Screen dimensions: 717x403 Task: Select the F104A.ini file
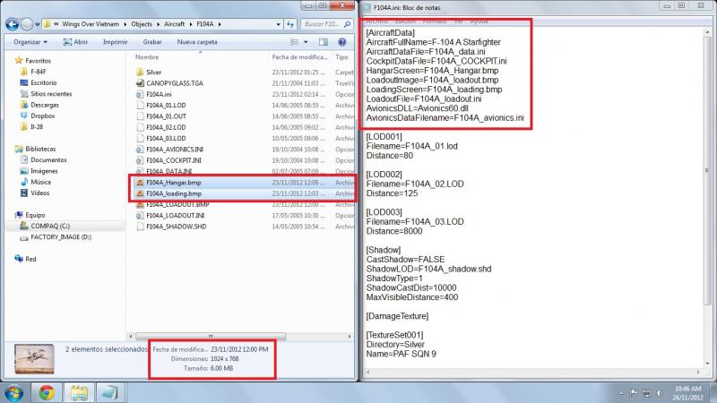(x=159, y=94)
